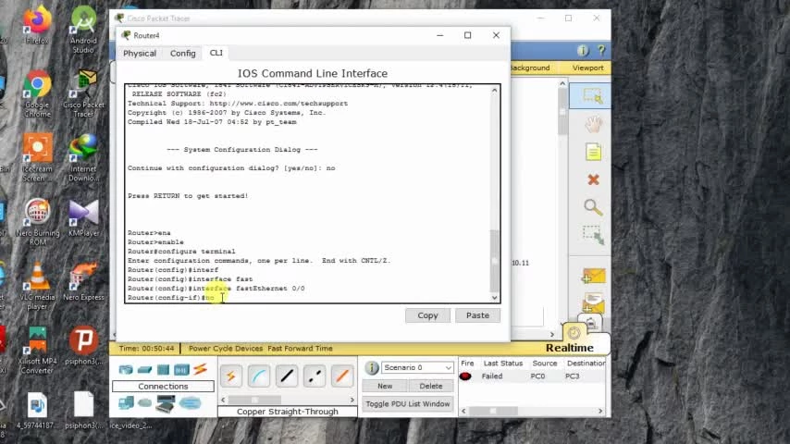
Task: Open the Realtime mode clock tab
Action: [x=574, y=333]
